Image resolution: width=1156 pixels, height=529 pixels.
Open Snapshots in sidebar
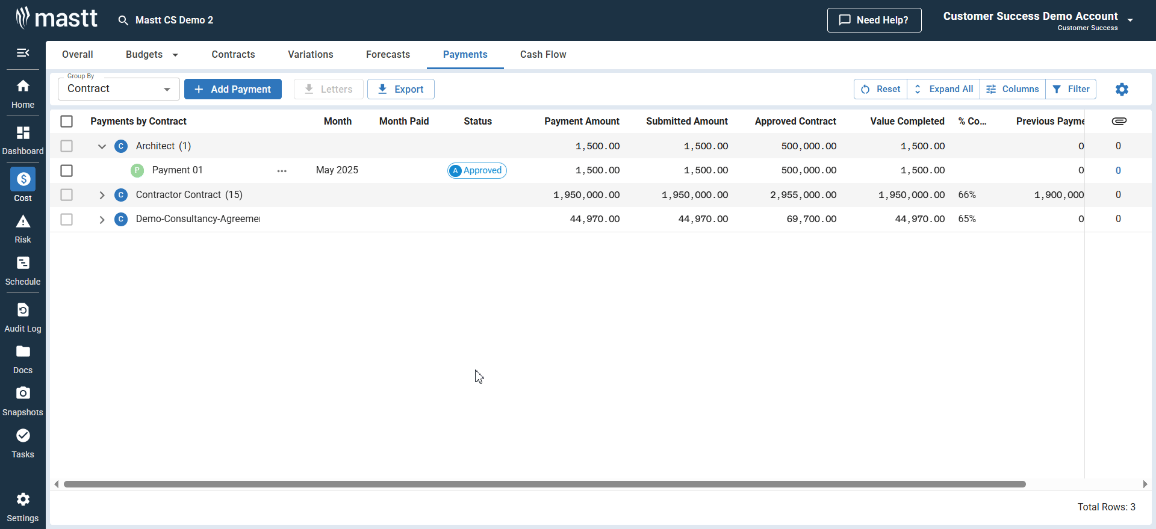(23, 401)
